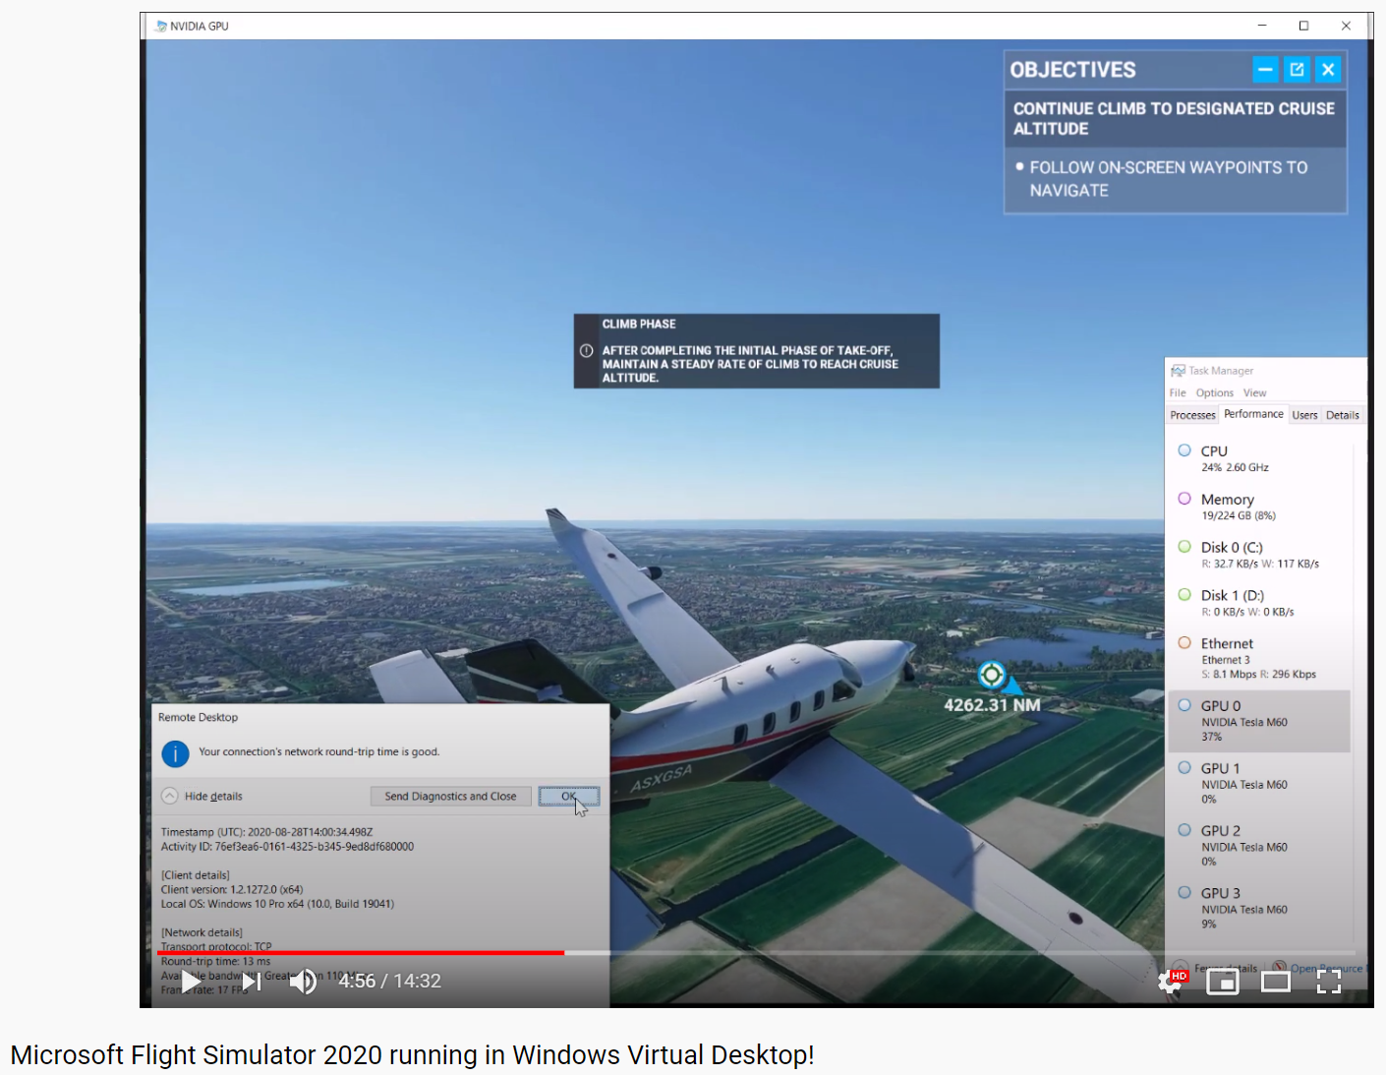Seek video on red progress bar
1386x1075 pixels.
(361, 952)
